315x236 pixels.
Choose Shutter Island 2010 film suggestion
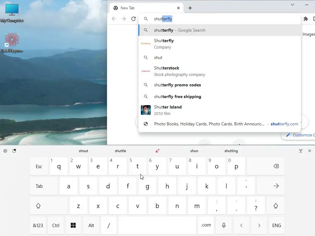point(220,110)
